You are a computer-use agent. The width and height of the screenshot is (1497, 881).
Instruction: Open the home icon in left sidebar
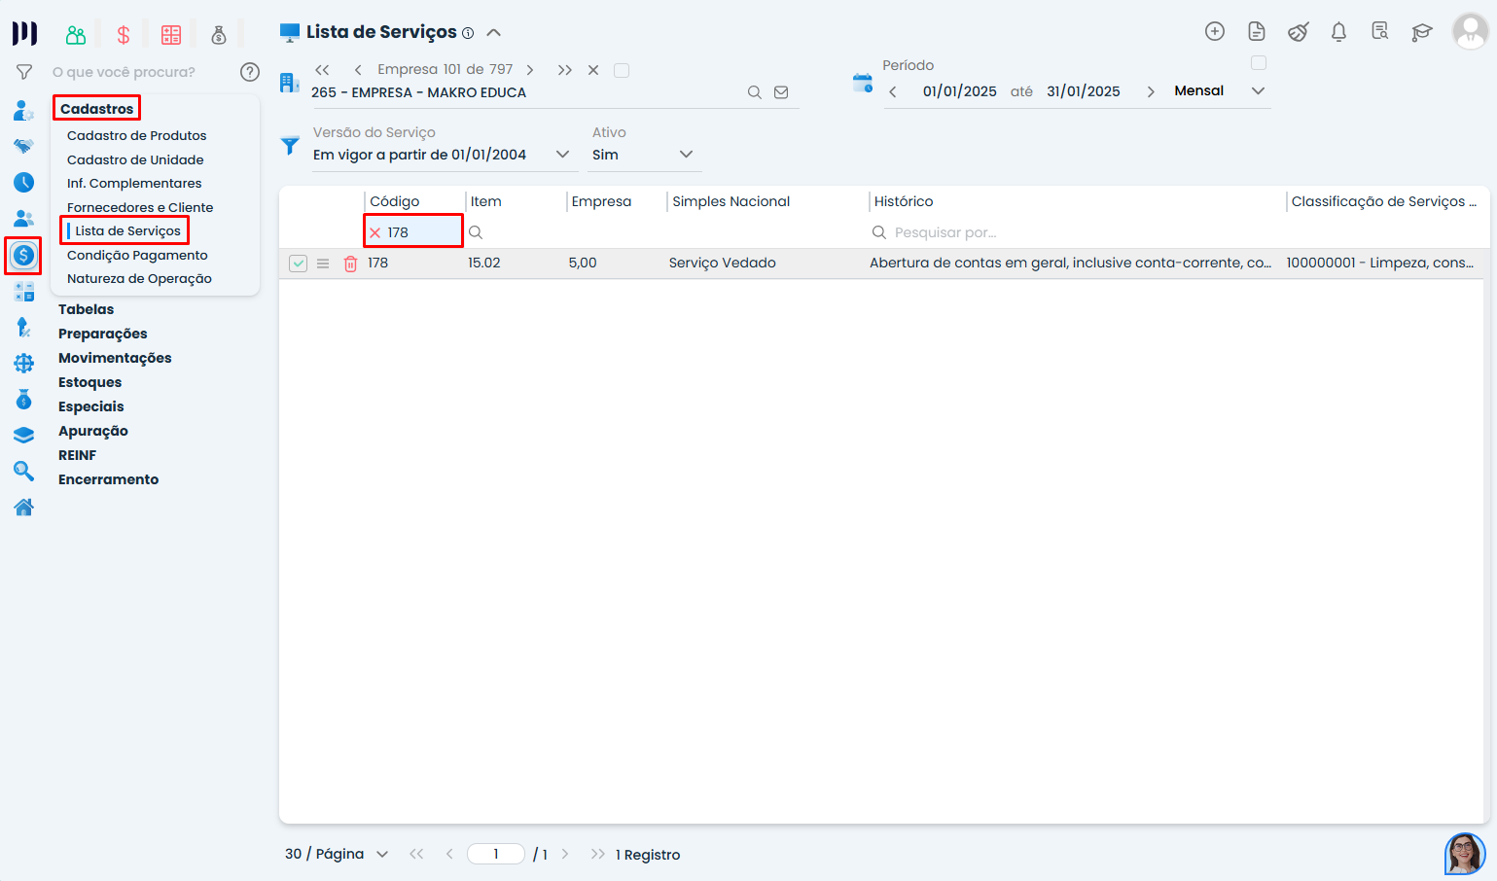pyautogui.click(x=24, y=507)
